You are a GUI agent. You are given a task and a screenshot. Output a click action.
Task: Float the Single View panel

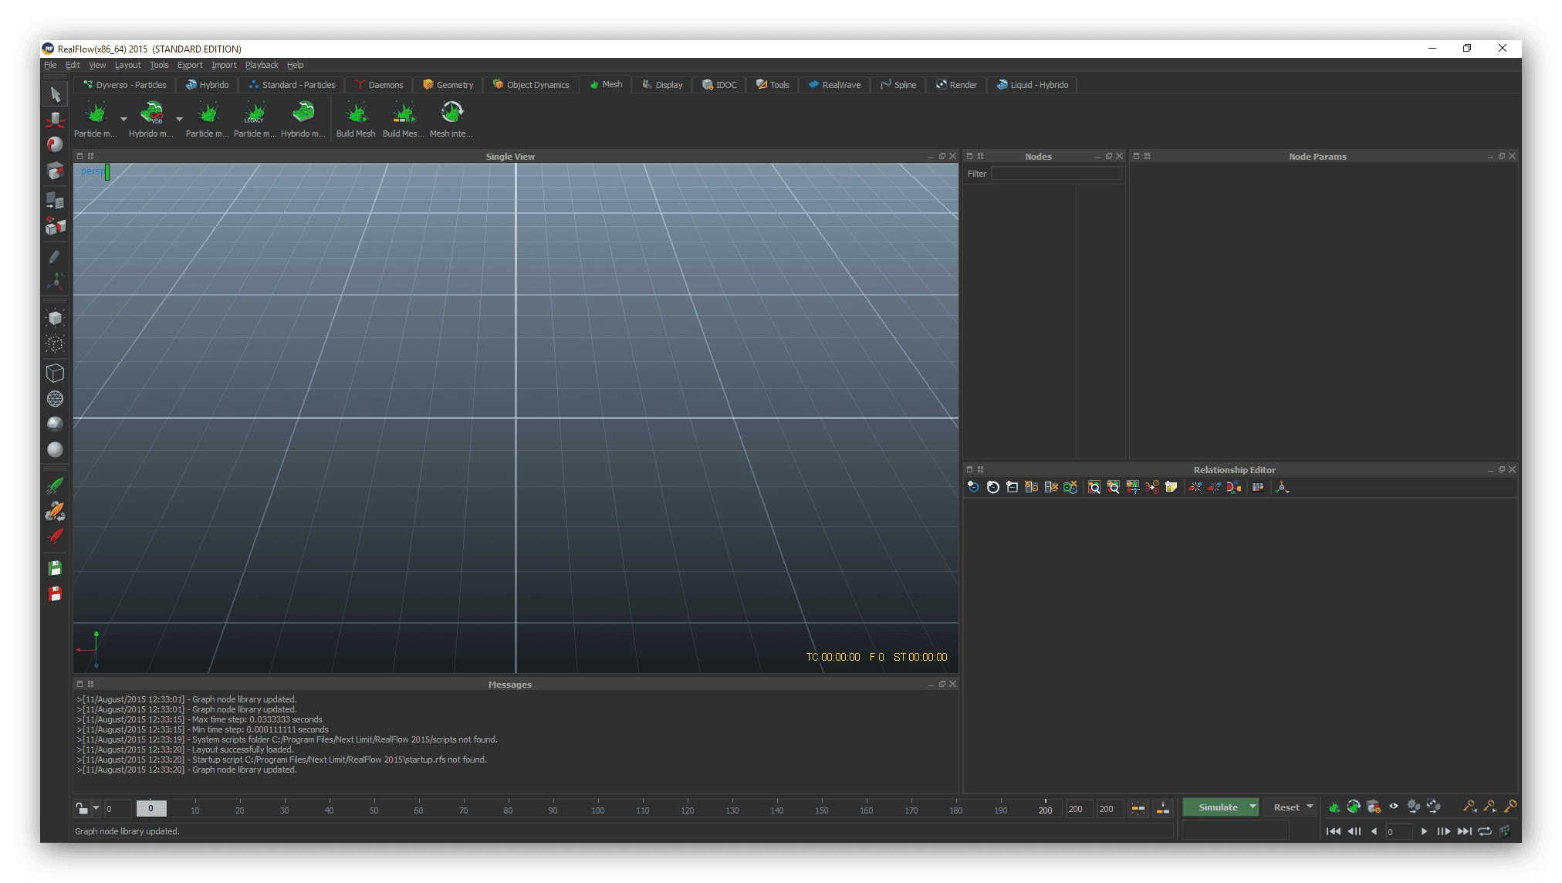click(942, 156)
